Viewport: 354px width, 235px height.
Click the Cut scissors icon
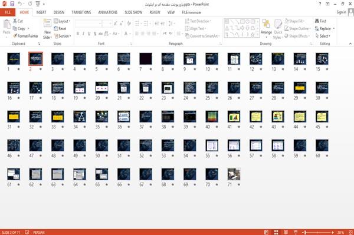click(x=15, y=21)
